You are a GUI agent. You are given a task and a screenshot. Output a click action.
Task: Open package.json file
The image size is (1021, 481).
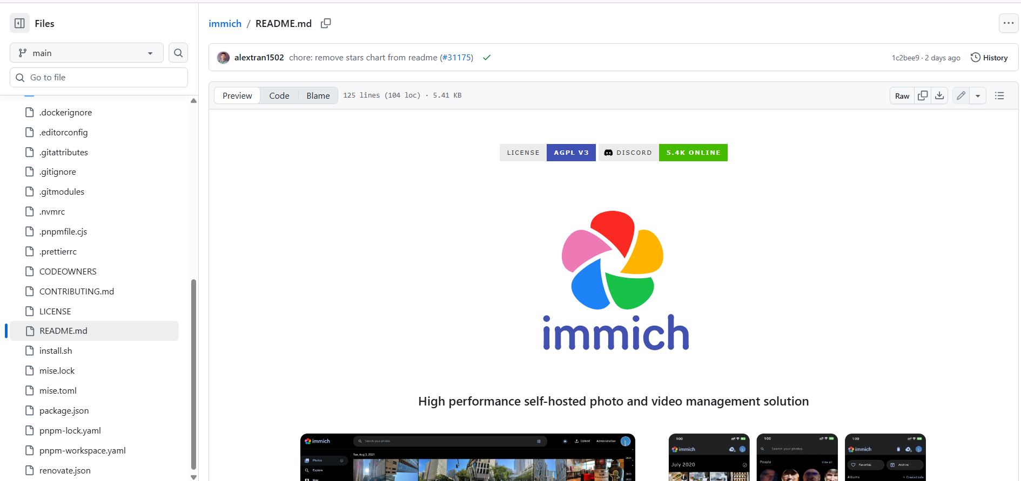pos(64,410)
